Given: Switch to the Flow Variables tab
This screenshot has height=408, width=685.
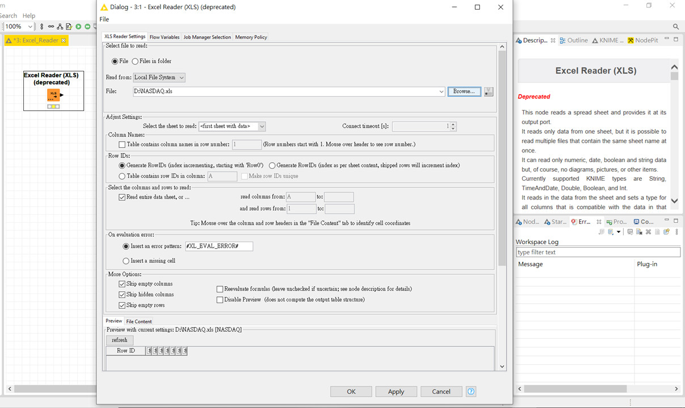Looking at the screenshot, I should [164, 37].
